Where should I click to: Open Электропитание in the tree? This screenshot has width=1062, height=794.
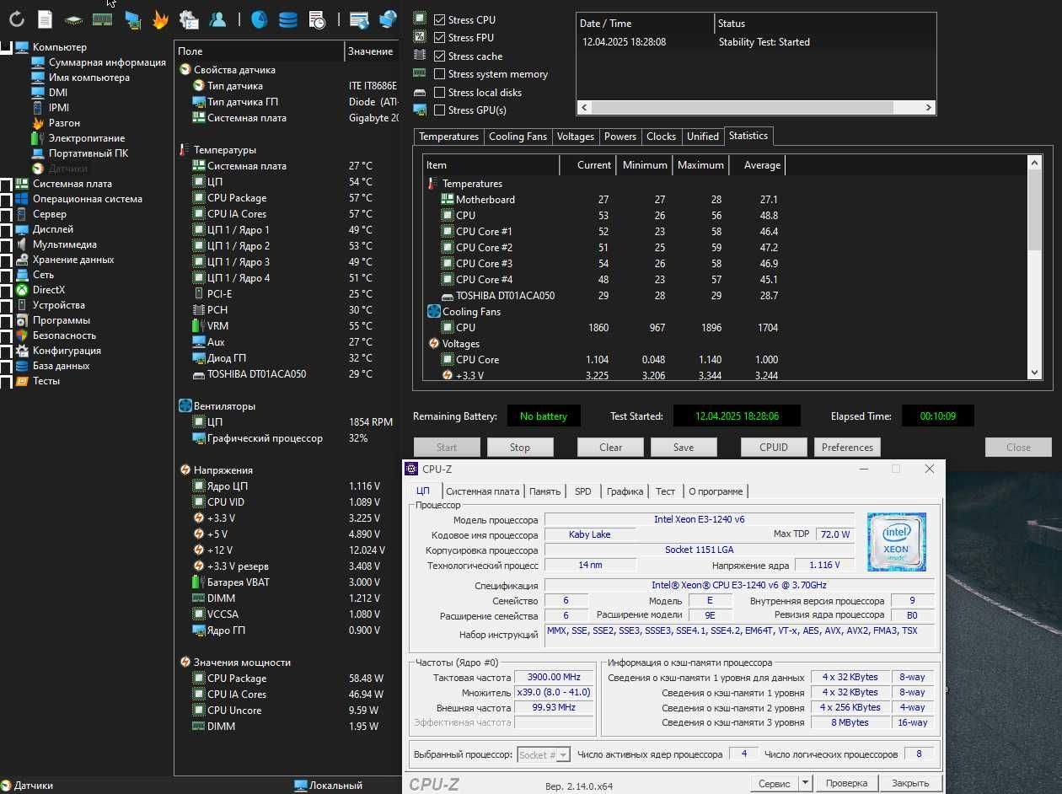click(87, 138)
